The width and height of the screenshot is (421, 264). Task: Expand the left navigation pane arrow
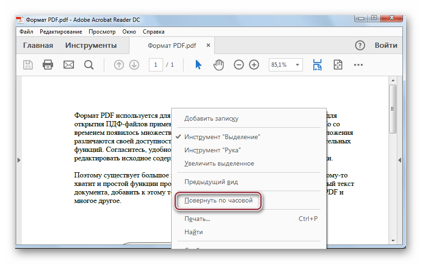click(19, 160)
